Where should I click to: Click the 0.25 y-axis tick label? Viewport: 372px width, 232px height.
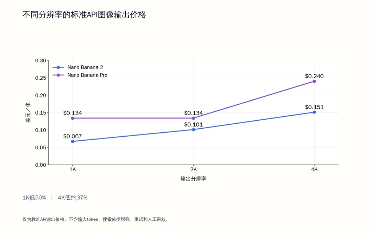click(x=41, y=78)
